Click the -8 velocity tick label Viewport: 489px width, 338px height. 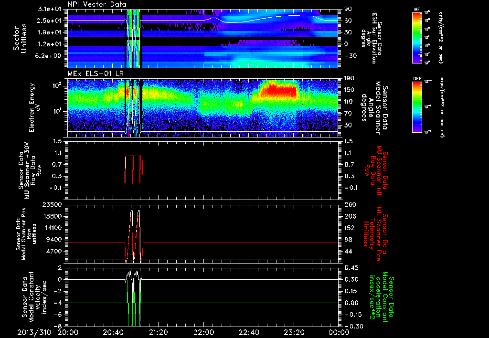58,326
